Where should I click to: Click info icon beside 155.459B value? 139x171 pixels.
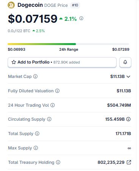[x=128, y=119]
